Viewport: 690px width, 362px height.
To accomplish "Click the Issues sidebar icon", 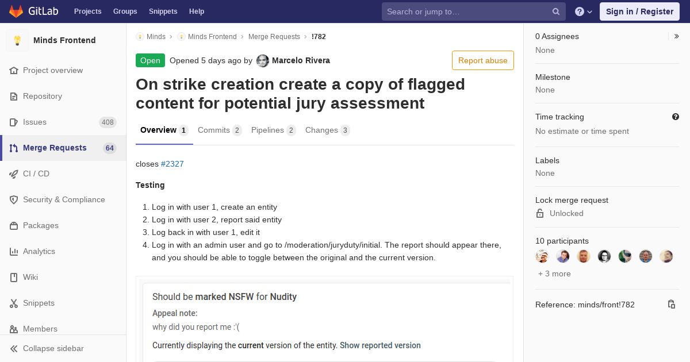I will pos(14,122).
